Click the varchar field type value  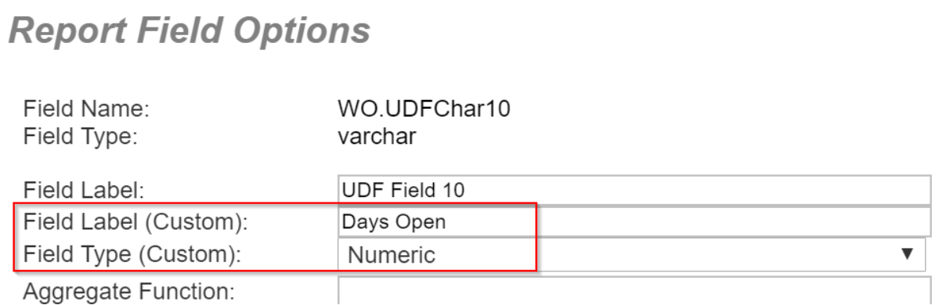pos(377,137)
